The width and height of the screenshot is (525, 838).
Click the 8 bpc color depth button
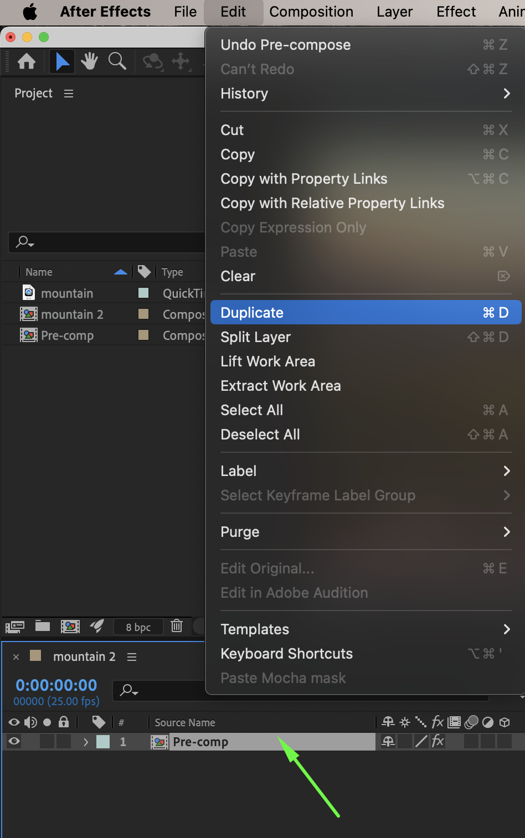[138, 627]
